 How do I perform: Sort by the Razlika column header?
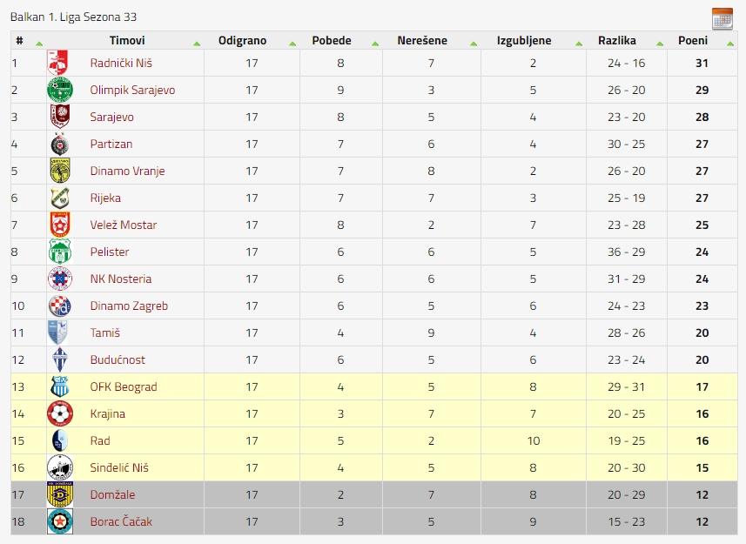pyautogui.click(x=616, y=40)
